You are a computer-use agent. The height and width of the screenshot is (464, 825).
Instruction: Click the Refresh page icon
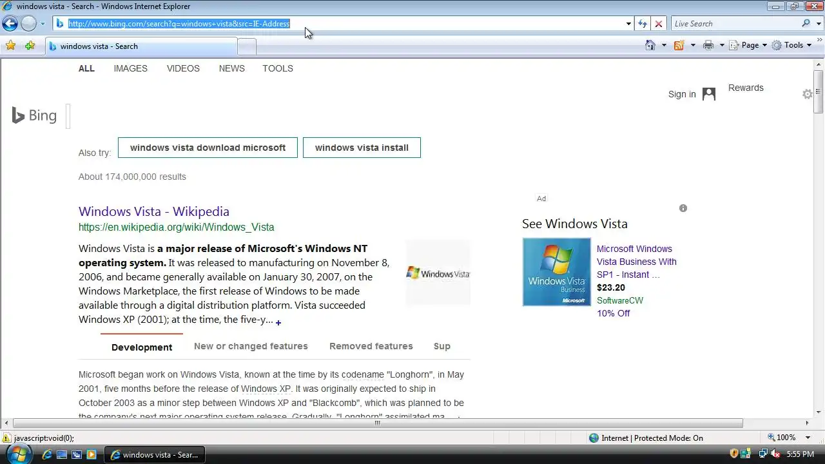click(643, 24)
